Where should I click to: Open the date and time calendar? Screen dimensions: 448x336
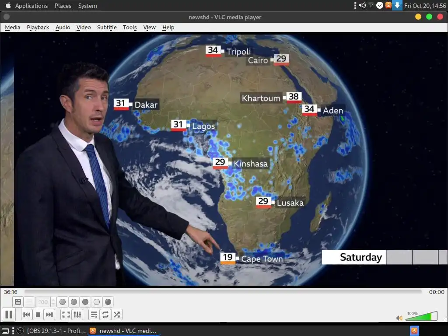pos(425,6)
